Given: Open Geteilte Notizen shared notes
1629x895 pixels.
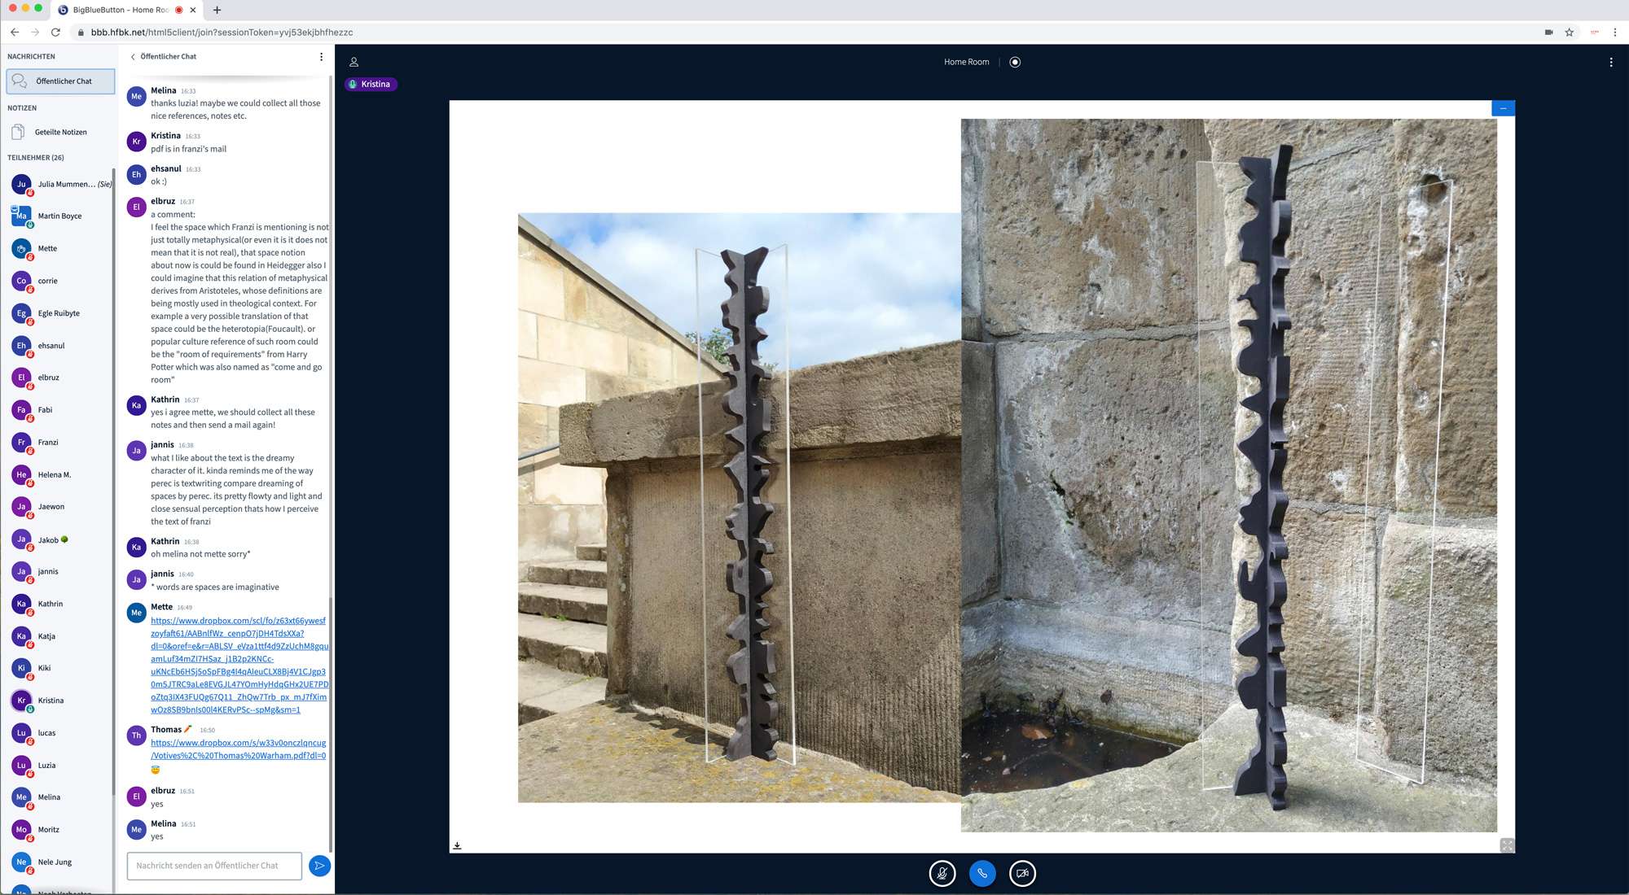Looking at the screenshot, I should tap(59, 132).
